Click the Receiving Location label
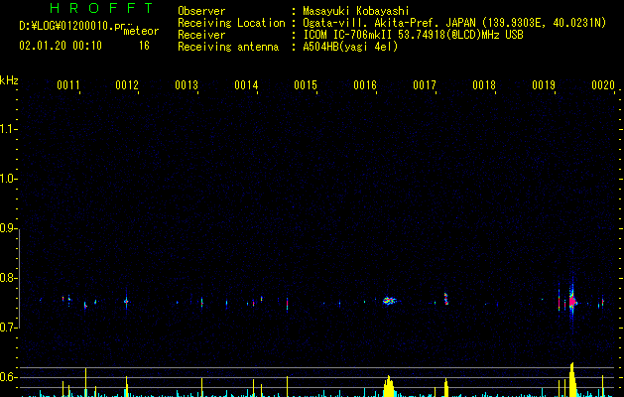The height and width of the screenshot is (397, 624). (x=231, y=23)
